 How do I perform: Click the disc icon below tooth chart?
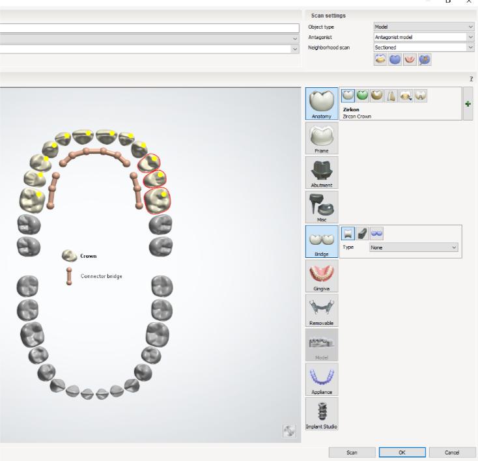(x=289, y=431)
